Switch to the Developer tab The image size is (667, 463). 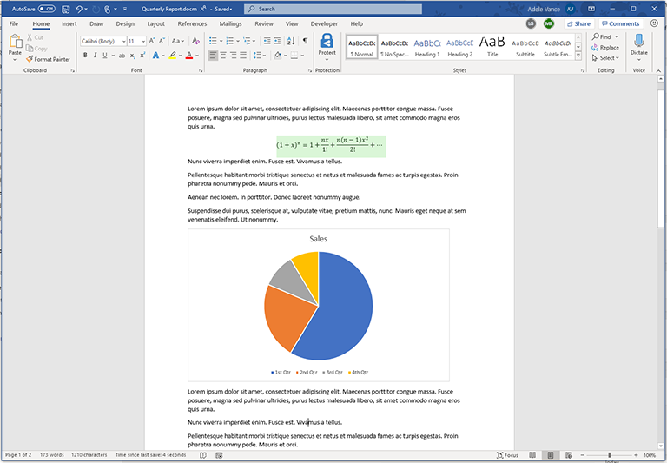324,23
